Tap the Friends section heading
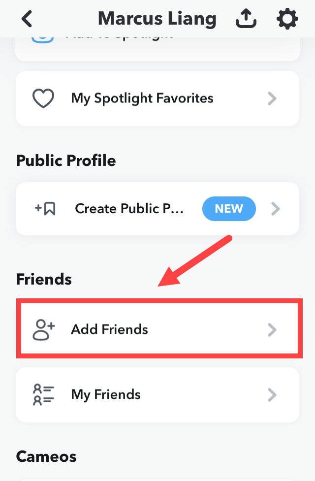The height and width of the screenshot is (481, 315). (x=44, y=279)
